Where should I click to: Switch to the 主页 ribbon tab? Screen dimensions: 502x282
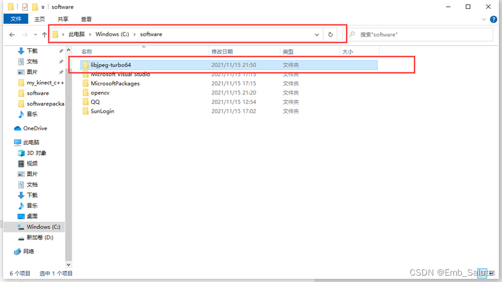[39, 19]
